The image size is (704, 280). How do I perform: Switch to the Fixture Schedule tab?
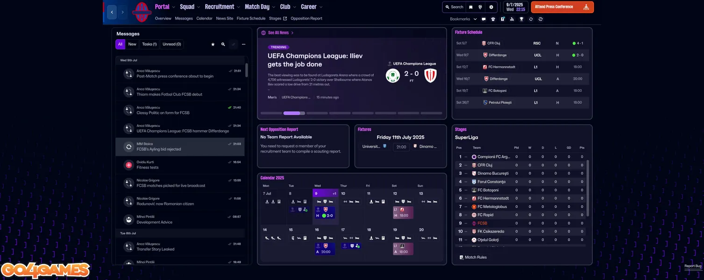click(251, 19)
